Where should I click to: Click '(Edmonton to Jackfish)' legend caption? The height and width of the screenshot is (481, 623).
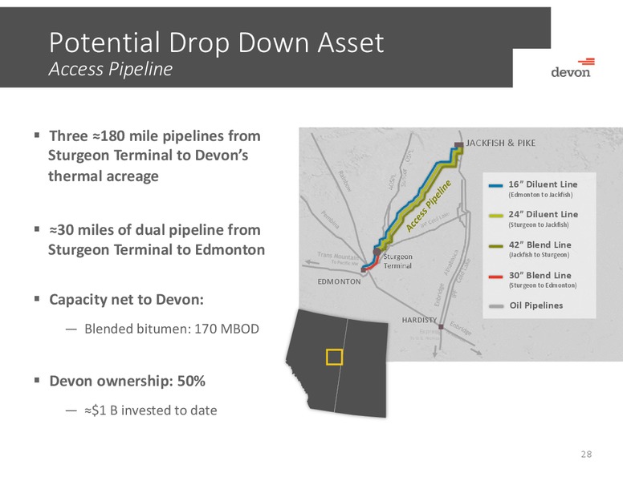(541, 195)
